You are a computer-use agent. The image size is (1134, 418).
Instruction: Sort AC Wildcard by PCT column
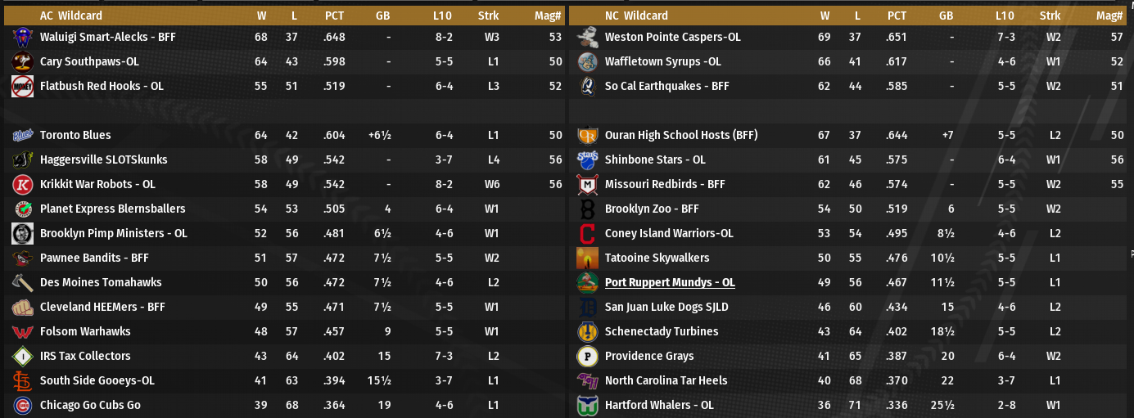(334, 15)
